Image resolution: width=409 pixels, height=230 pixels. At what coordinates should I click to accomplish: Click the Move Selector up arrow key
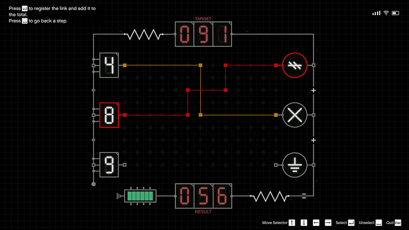click(x=292, y=223)
